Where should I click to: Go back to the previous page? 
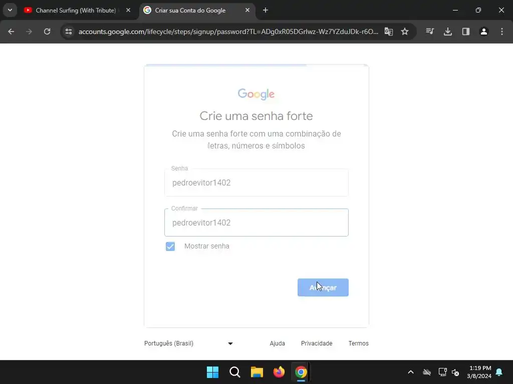point(11,31)
